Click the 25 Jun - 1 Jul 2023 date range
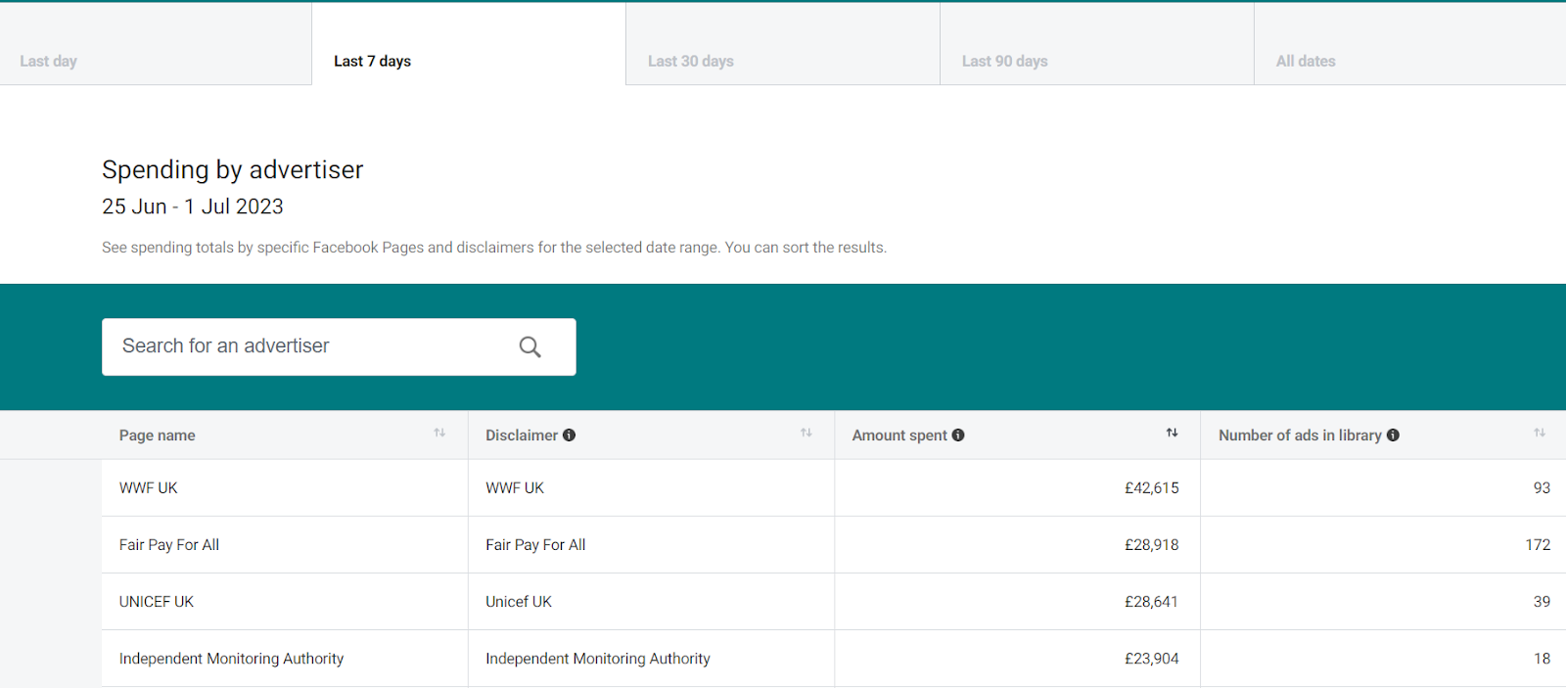This screenshot has height=688, width=1566. [x=193, y=206]
